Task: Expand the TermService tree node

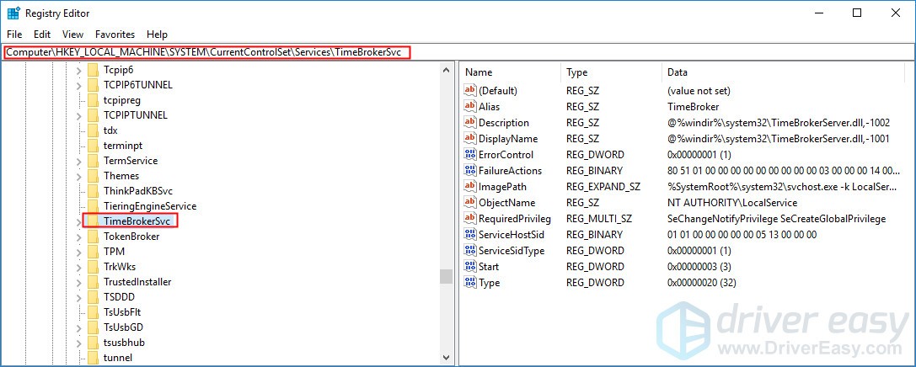Action: pos(79,161)
